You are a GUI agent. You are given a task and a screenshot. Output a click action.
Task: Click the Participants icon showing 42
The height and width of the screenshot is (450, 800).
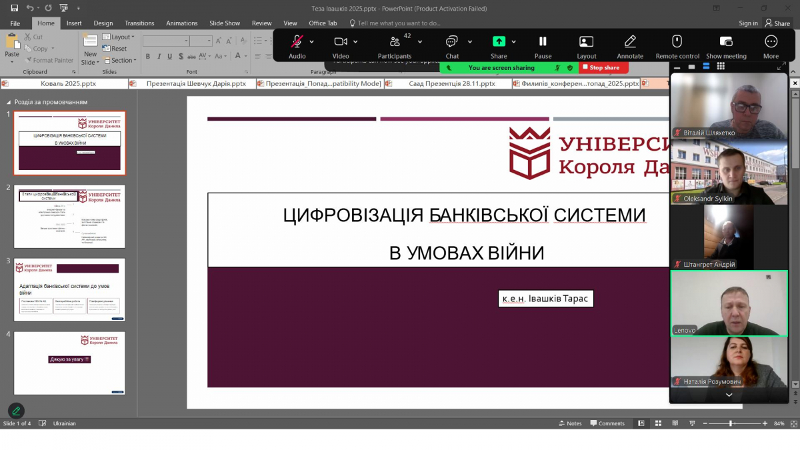click(x=395, y=43)
